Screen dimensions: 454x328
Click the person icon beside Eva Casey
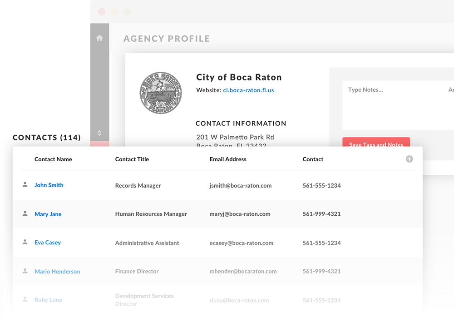tap(25, 242)
